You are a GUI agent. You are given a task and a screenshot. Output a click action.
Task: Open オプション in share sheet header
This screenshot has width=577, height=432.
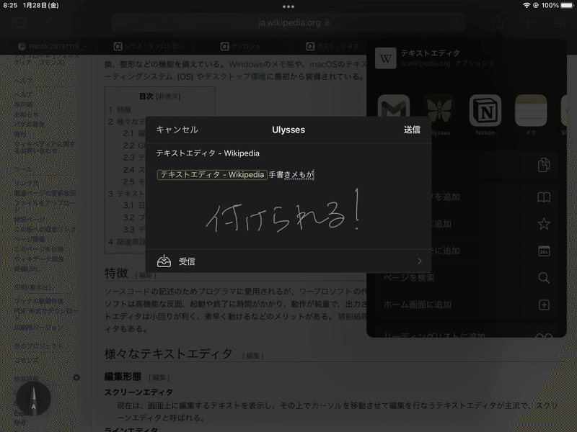coord(474,63)
